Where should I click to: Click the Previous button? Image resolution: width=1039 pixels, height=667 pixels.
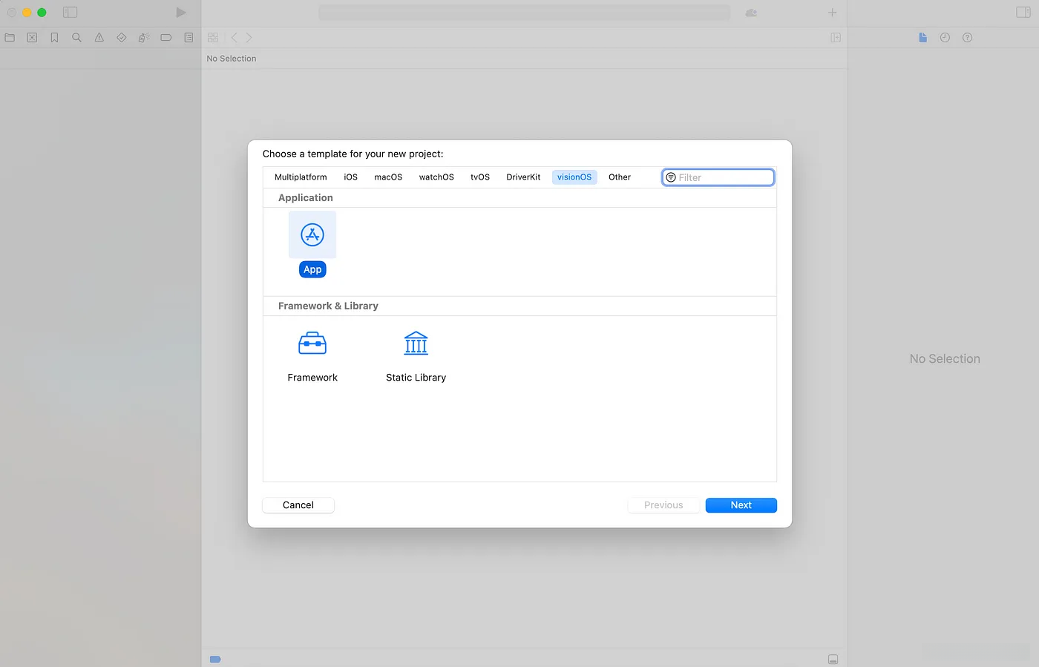663,505
